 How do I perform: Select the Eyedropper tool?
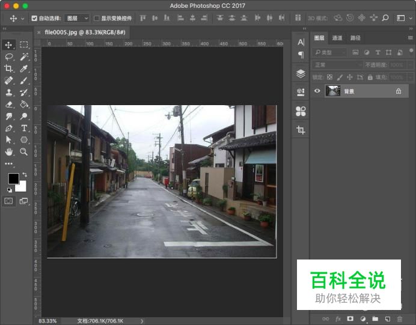point(24,68)
